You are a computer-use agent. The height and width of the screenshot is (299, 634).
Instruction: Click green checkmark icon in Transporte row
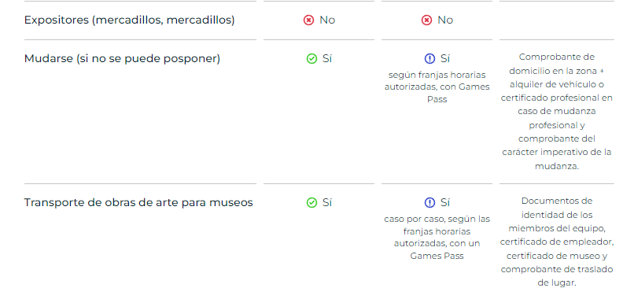311,203
